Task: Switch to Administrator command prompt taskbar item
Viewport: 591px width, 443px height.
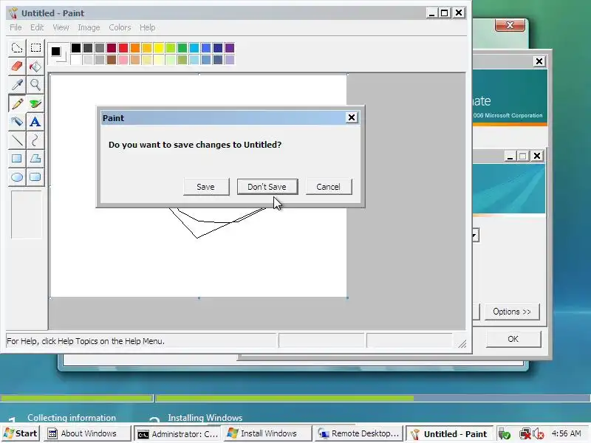Action: click(x=178, y=433)
